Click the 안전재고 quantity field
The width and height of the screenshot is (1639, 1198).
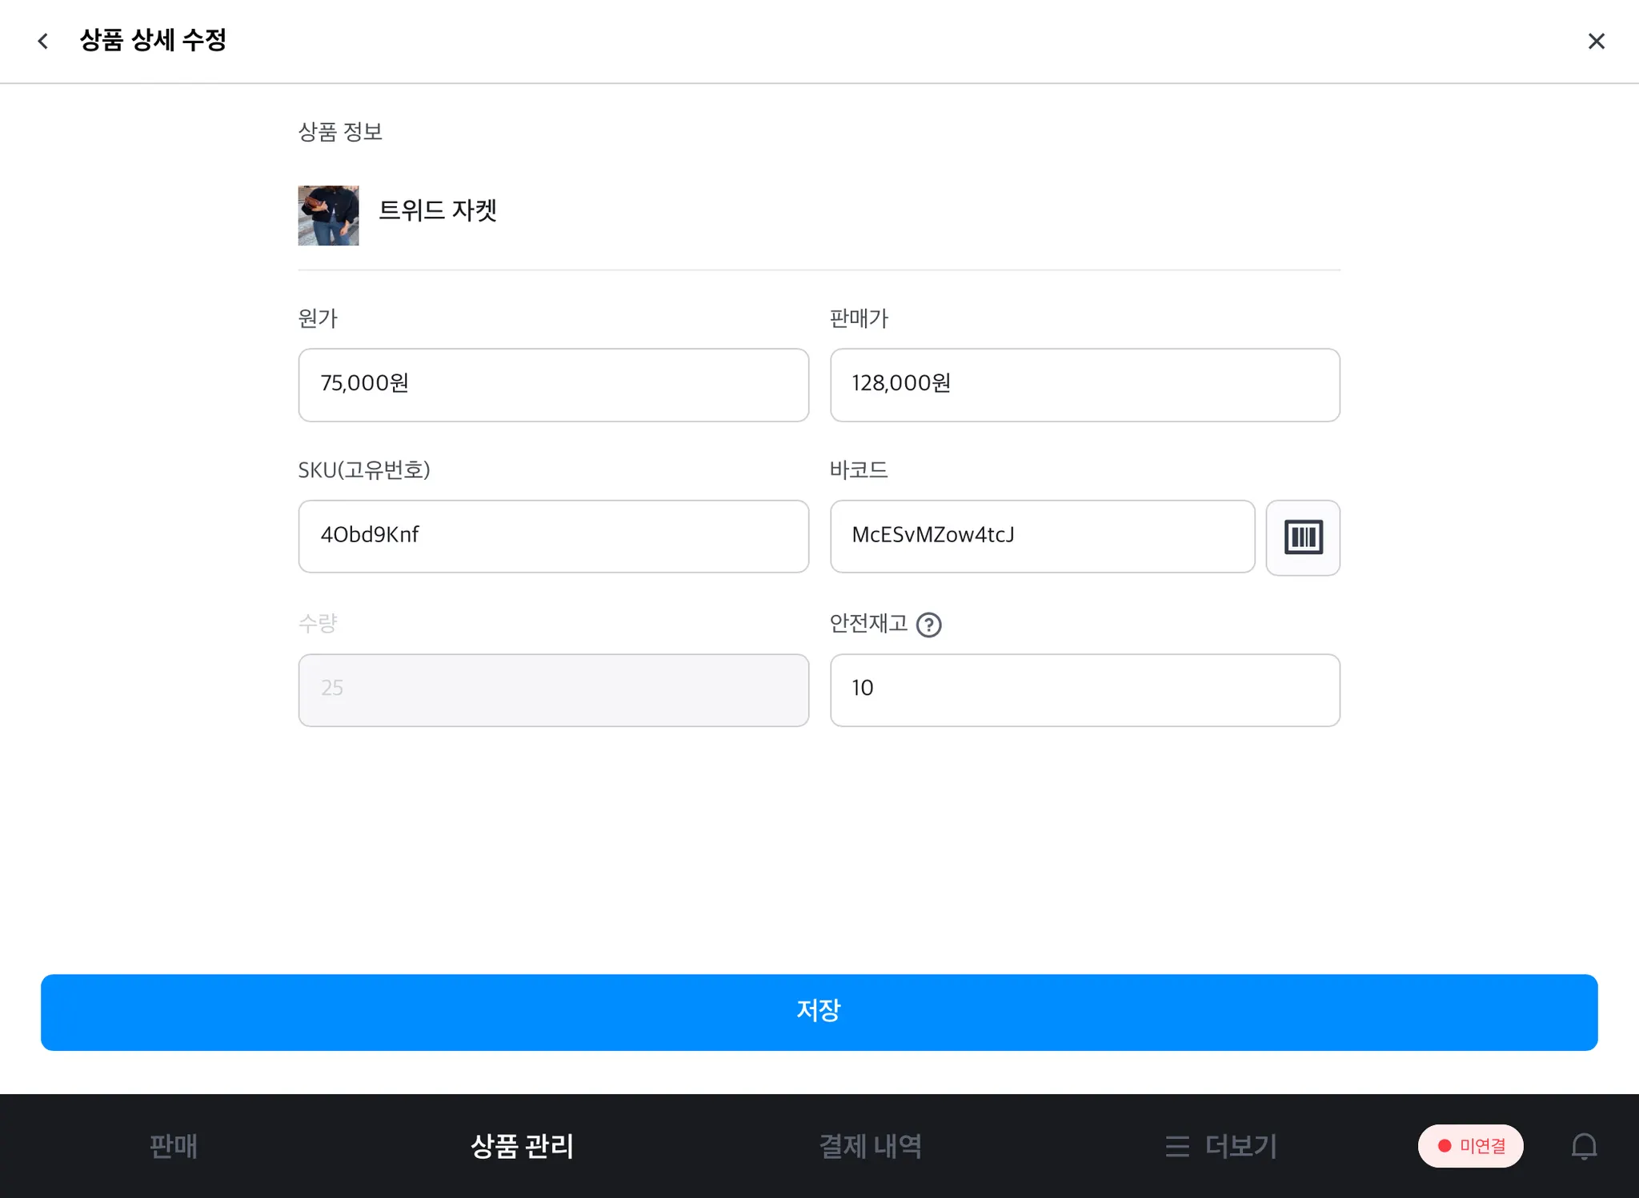[x=1084, y=690]
